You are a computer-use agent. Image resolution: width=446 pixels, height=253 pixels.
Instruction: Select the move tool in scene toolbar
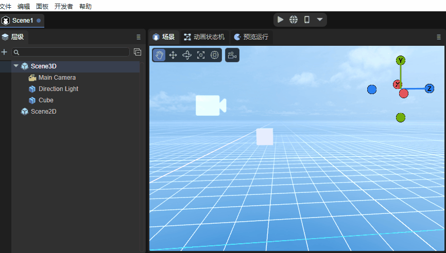click(173, 55)
